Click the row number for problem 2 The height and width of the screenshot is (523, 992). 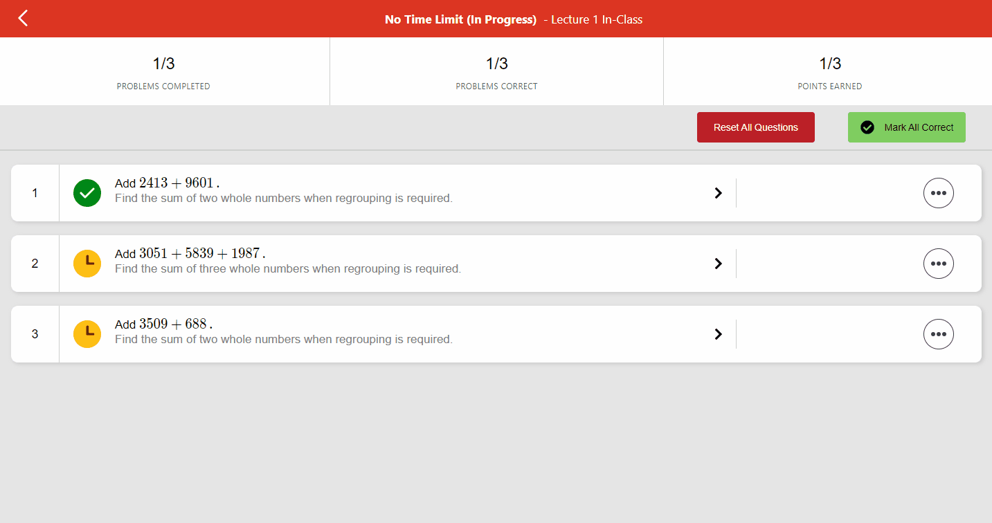(35, 264)
